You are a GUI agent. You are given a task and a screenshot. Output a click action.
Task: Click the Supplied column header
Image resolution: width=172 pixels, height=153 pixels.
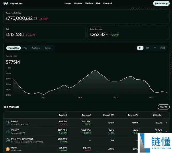62,115
